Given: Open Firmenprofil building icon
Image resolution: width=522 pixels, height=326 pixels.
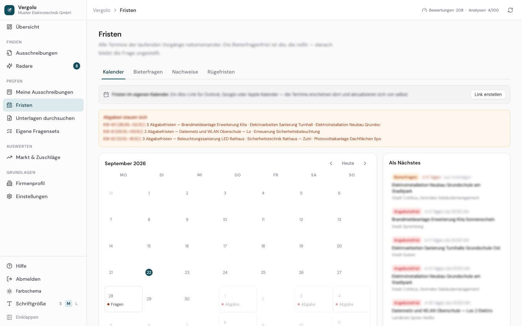Looking at the screenshot, I should tap(9, 183).
